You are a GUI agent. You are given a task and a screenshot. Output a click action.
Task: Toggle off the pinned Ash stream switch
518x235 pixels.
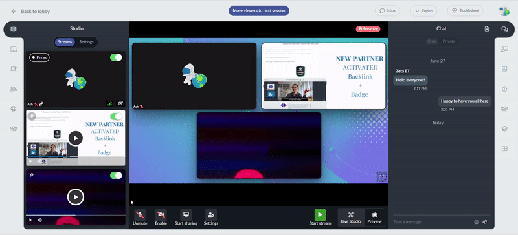coord(116,57)
